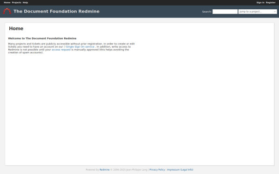
Task: Open the Home menu item
Action: [x=7, y=2]
